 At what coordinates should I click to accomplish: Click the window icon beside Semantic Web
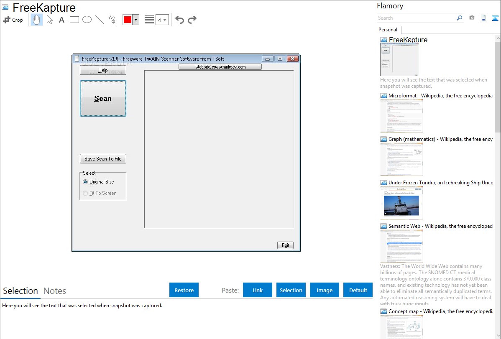point(383,226)
